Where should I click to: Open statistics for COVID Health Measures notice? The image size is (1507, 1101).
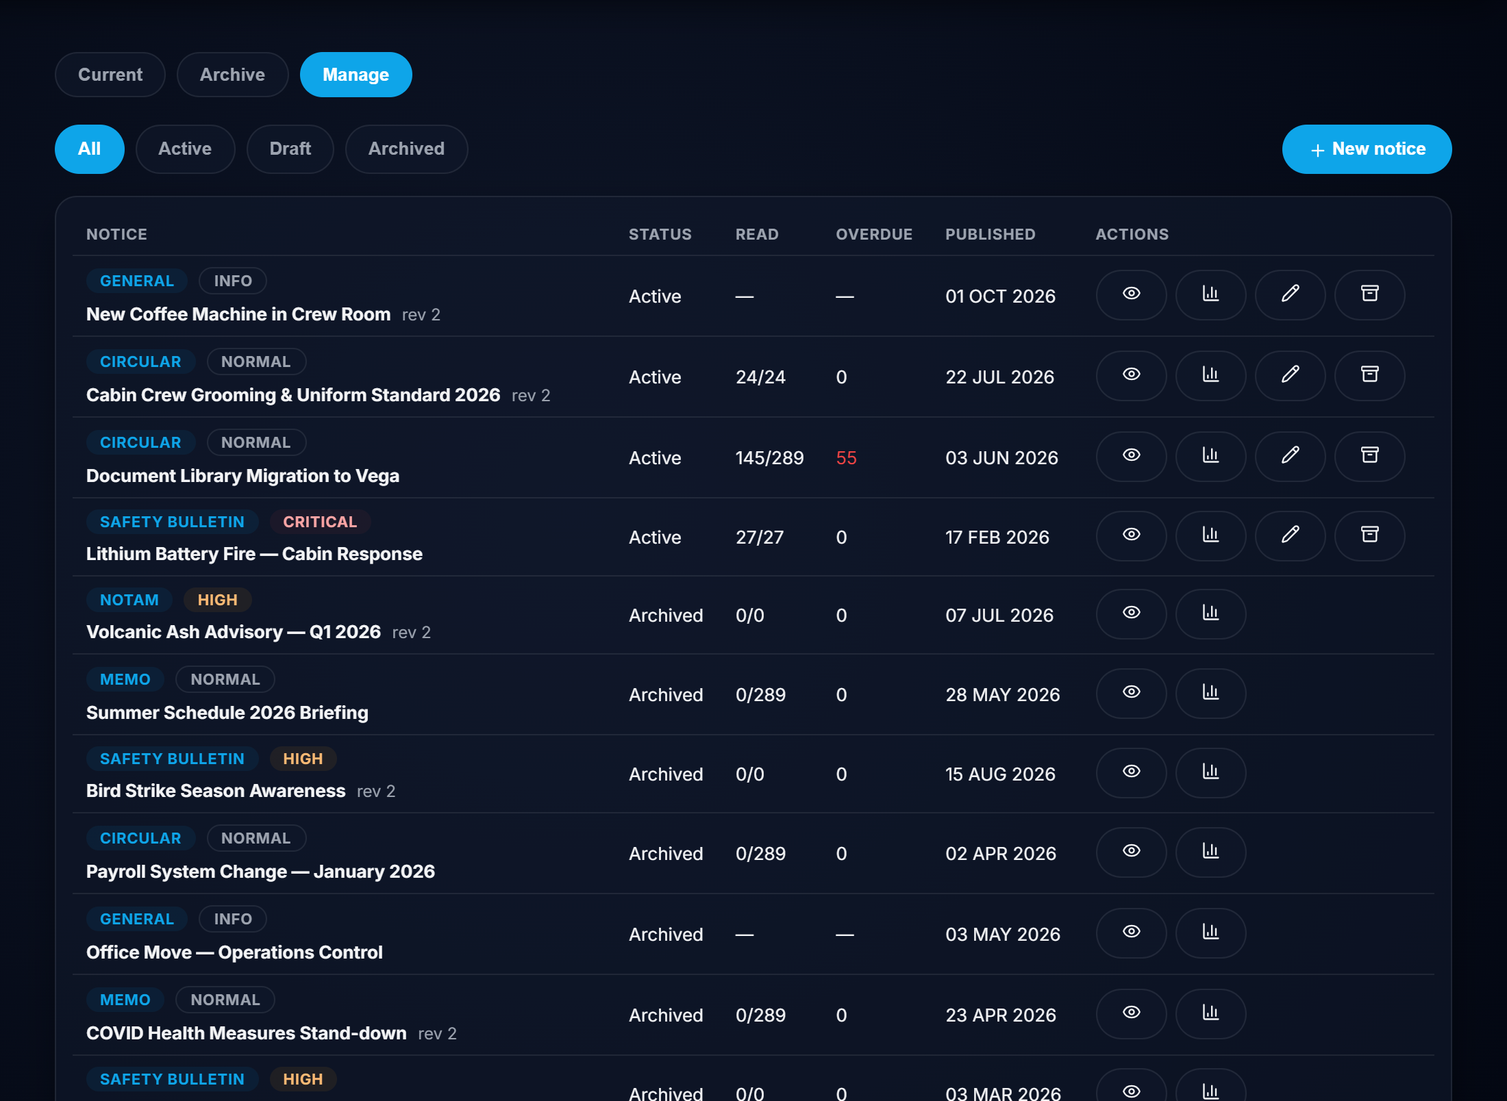click(x=1210, y=1014)
